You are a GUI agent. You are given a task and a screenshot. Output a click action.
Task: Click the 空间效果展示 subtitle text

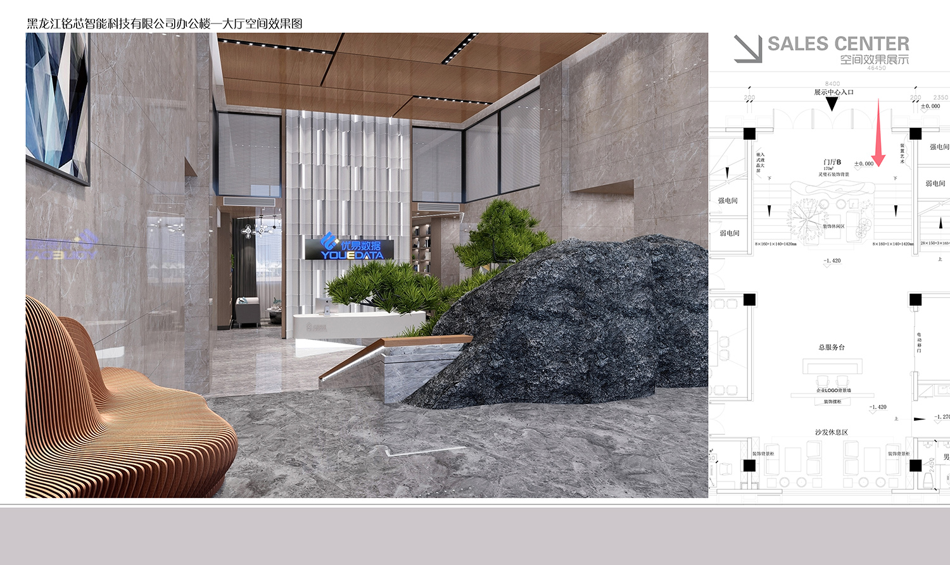874,59
